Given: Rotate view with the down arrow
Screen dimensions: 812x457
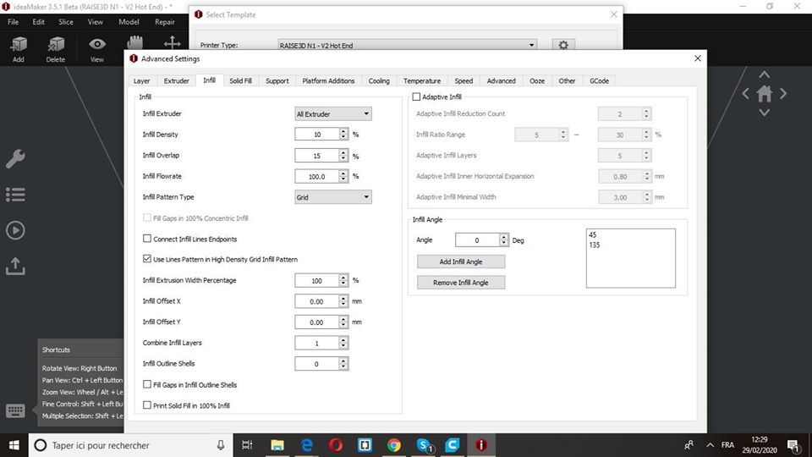Looking at the screenshot, I should [765, 113].
